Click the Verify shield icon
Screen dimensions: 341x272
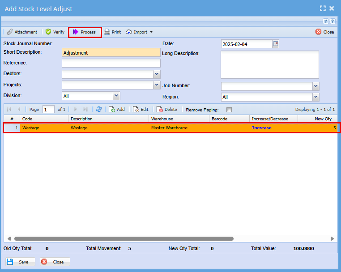point(48,32)
